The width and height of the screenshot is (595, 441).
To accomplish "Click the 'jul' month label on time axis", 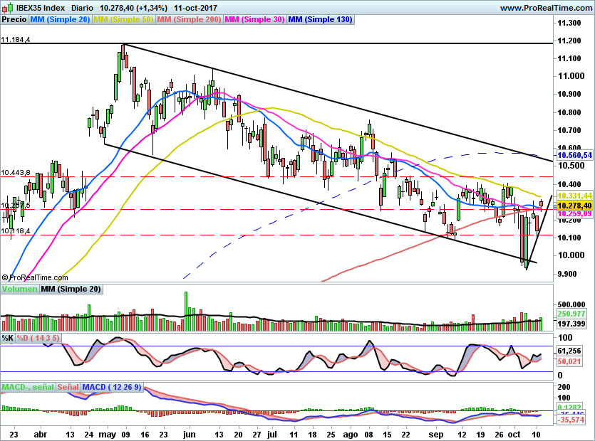I will (271, 434).
